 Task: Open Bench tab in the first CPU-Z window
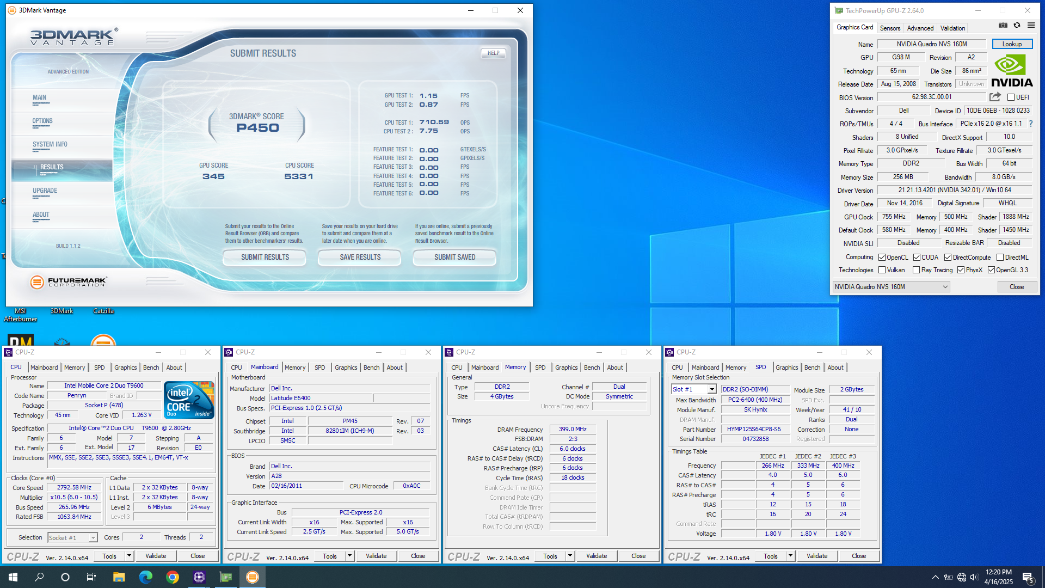(x=151, y=367)
